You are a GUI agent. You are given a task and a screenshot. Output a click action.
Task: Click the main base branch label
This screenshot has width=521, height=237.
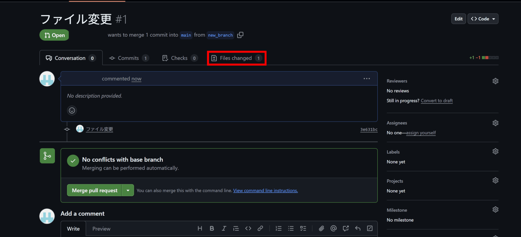coord(186,35)
